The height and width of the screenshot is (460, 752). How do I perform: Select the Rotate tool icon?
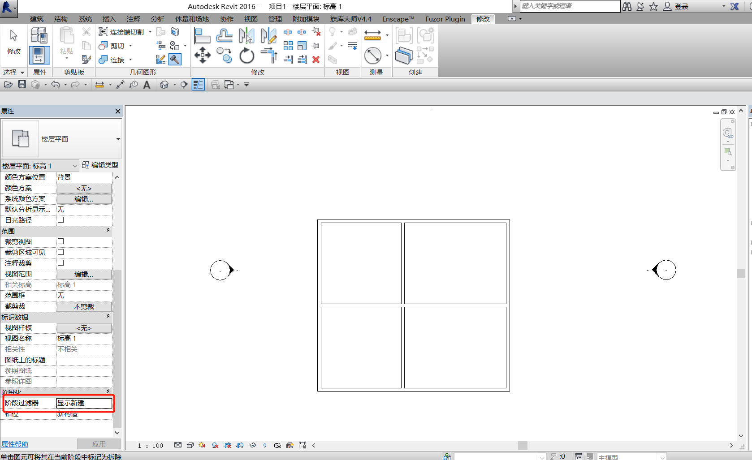click(246, 56)
